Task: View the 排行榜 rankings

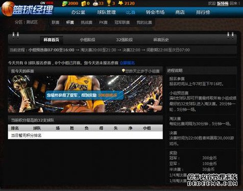Action: tap(203, 12)
